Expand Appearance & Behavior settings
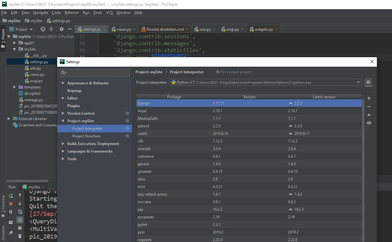 pos(63,83)
